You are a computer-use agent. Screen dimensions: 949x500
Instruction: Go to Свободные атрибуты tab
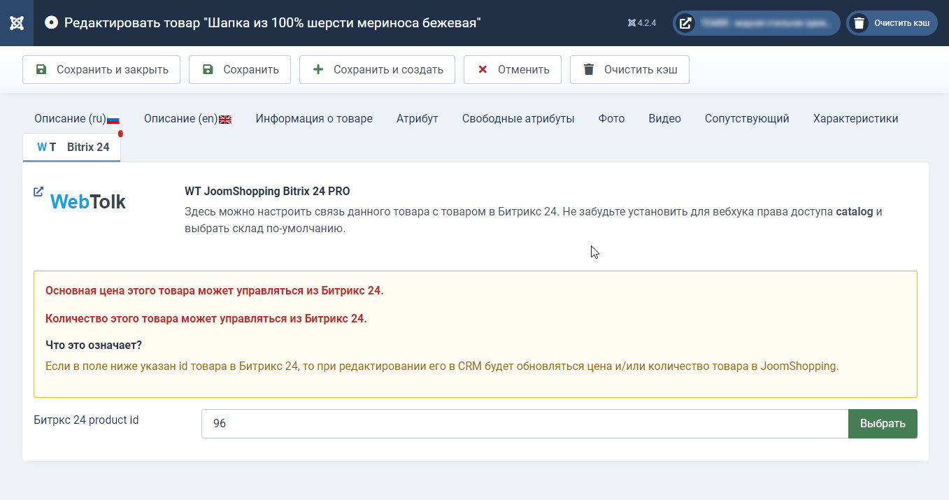click(x=518, y=119)
